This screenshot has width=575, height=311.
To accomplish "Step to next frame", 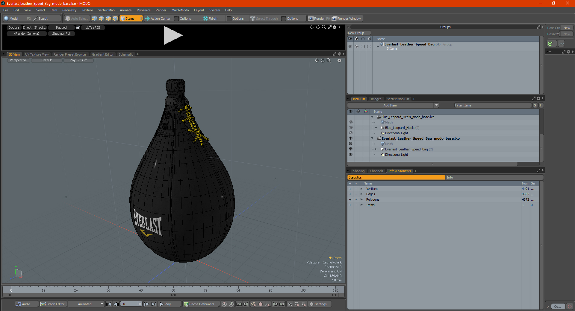I will tap(147, 304).
